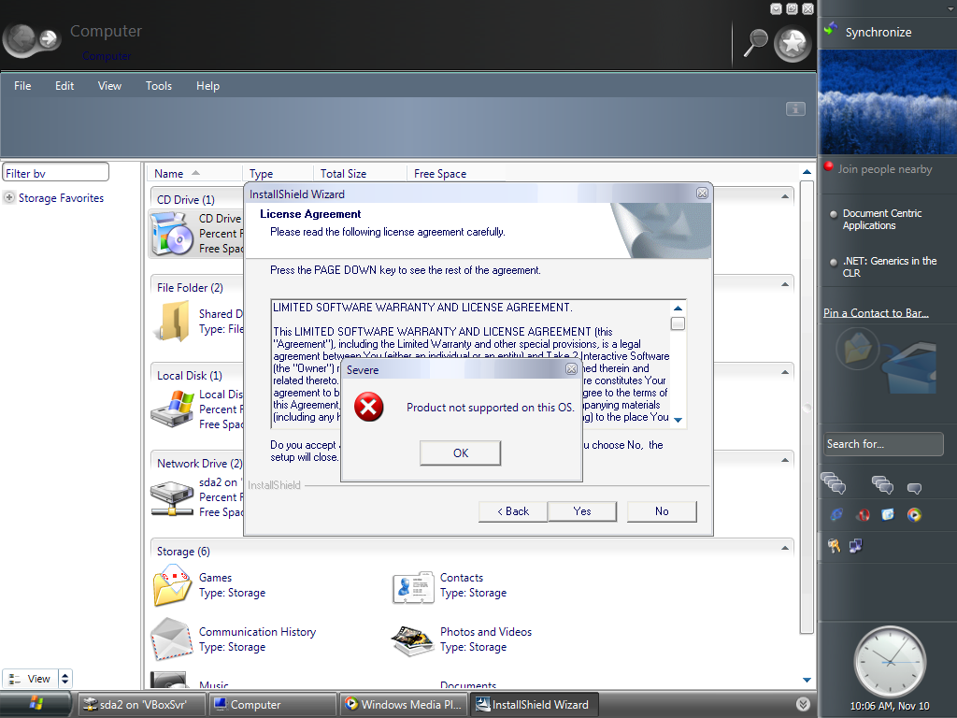Launch Windows Media Player from sidebar
Image resolution: width=957 pixels, height=718 pixels.
(913, 514)
